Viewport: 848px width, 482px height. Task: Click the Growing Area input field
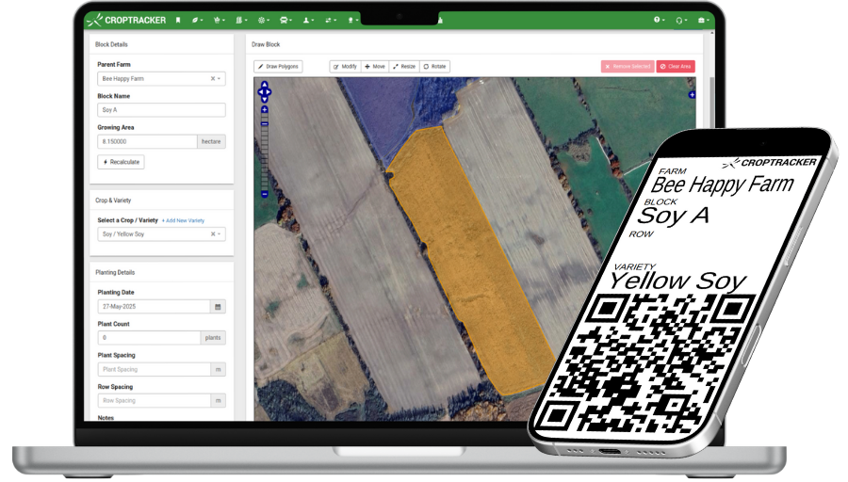[147, 141]
